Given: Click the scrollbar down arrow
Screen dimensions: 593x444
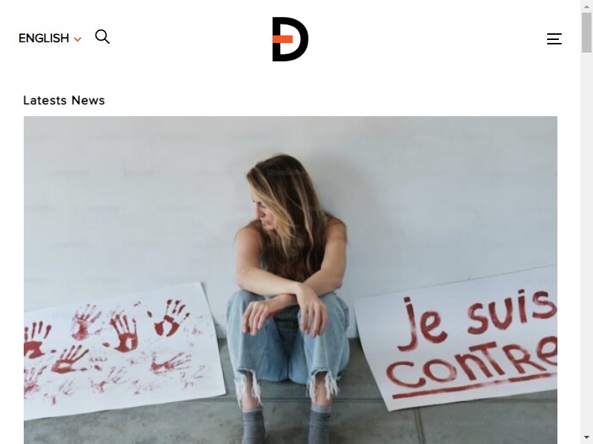Looking at the screenshot, I should tap(586, 438).
